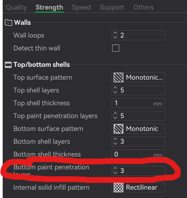Switch to the Quality tab
The height and width of the screenshot is (198, 187).
16,7
